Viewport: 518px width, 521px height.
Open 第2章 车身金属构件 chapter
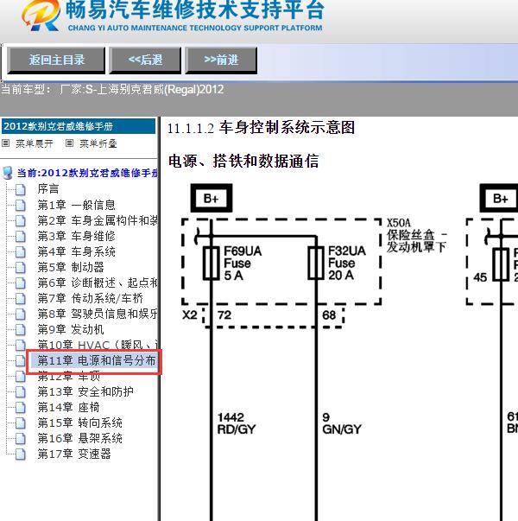(98, 220)
